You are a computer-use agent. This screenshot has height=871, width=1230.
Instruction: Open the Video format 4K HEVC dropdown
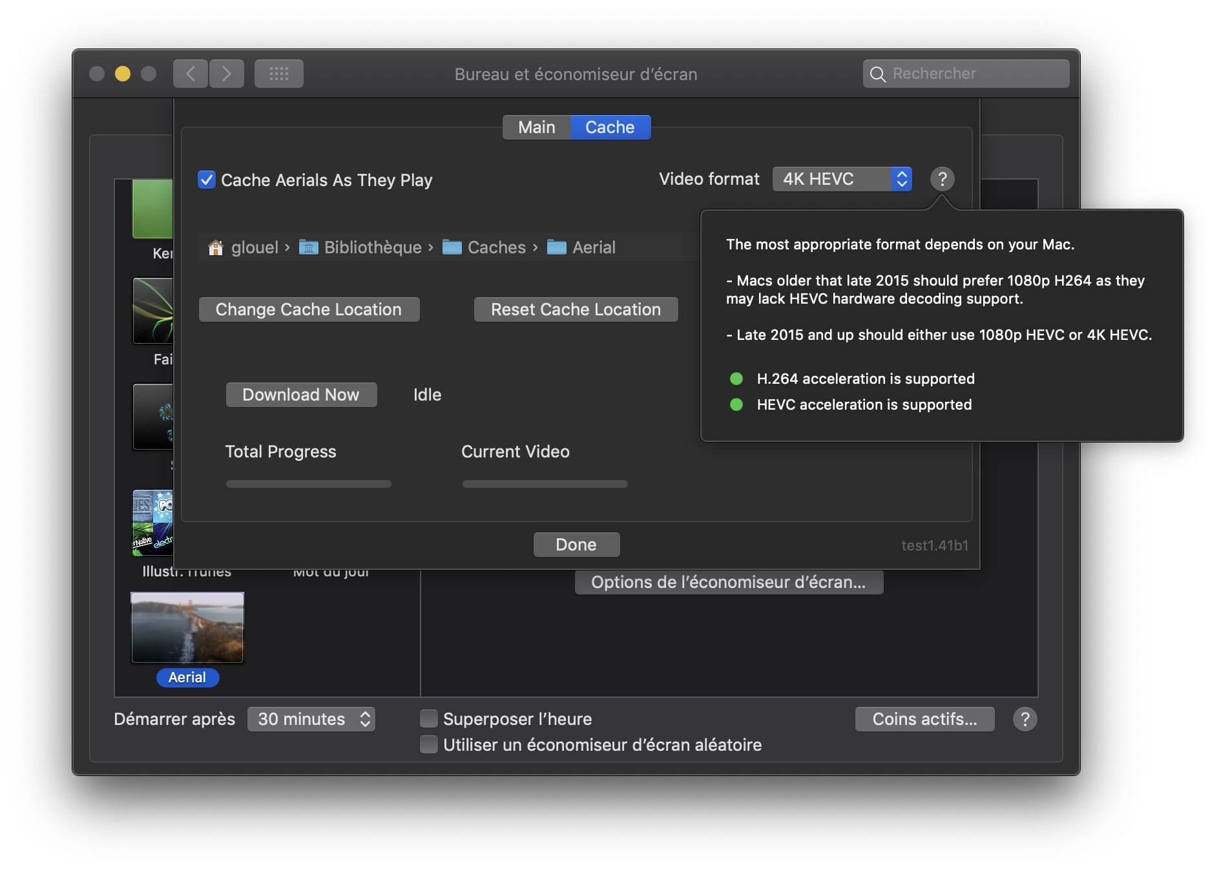[x=842, y=179]
